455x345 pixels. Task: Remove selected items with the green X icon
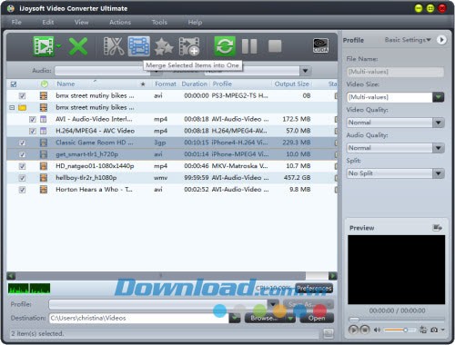78,46
